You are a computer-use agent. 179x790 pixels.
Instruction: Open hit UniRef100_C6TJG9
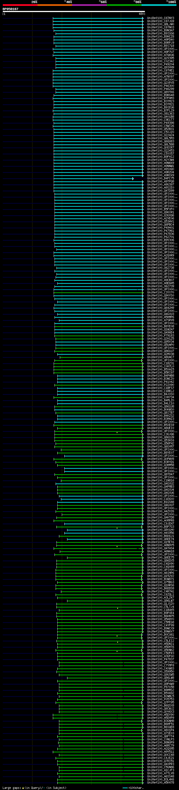160,21
